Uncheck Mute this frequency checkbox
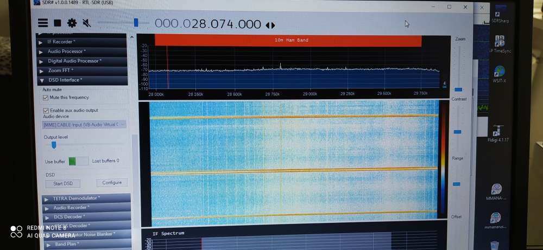Viewport: 543px width, 250px height. click(46, 98)
